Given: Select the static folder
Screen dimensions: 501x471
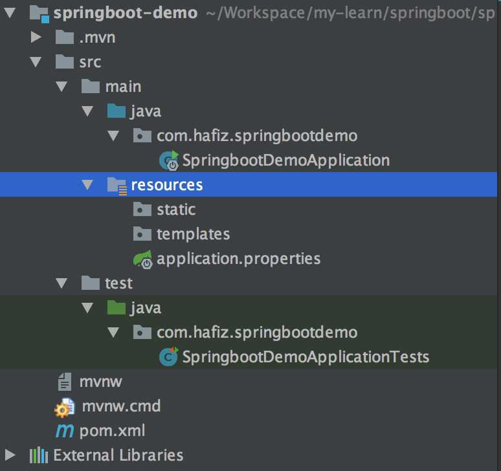Looking at the screenshot, I should (175, 210).
